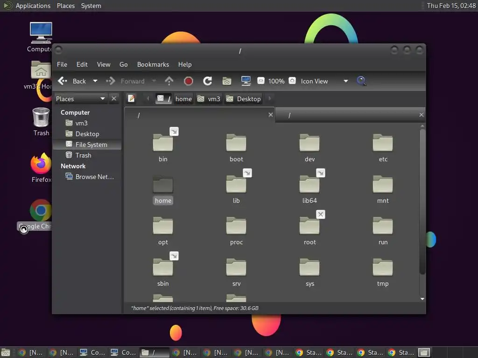Select Trash in Places sidebar
478x358 pixels.
coord(83,155)
